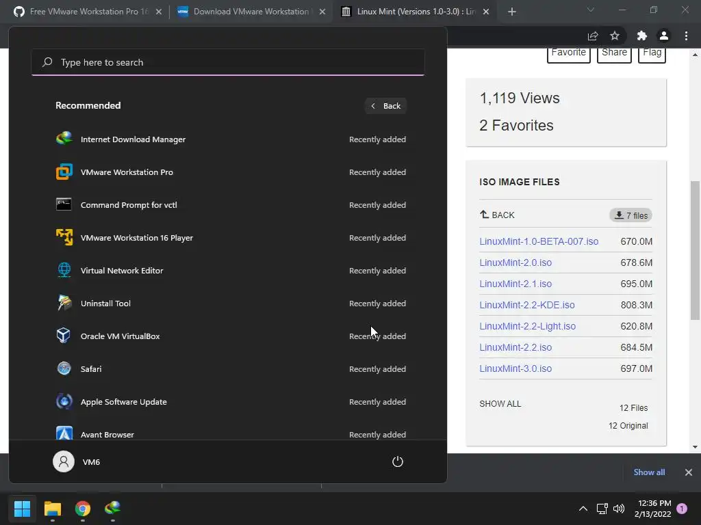
Task: Open the Chrome three-dot menu
Action: click(686, 36)
